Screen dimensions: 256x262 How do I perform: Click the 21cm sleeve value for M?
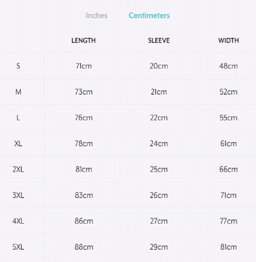tap(159, 92)
